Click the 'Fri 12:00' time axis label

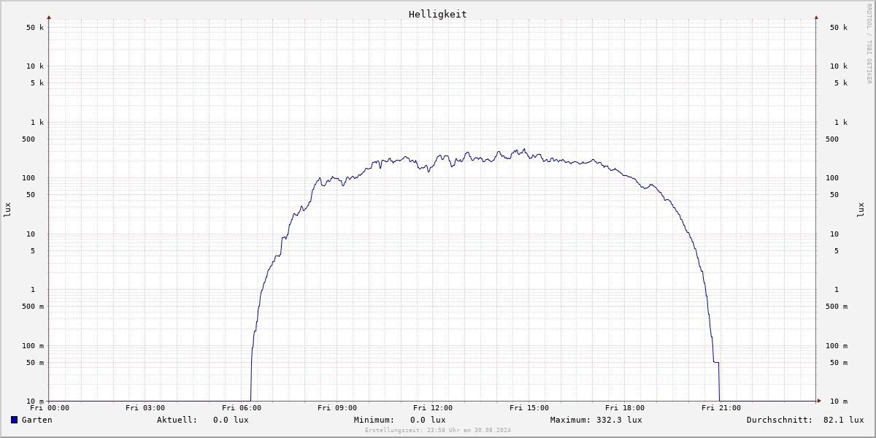click(x=433, y=408)
